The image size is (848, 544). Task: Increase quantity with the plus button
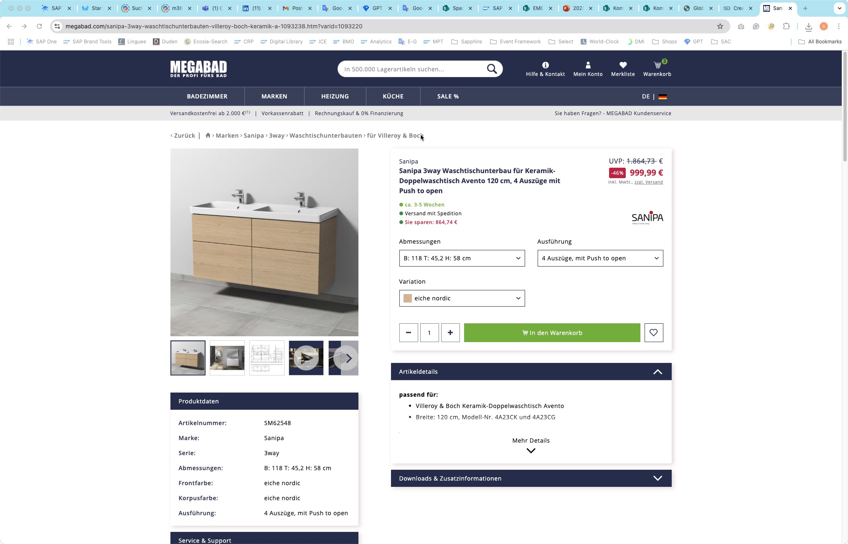(x=450, y=332)
